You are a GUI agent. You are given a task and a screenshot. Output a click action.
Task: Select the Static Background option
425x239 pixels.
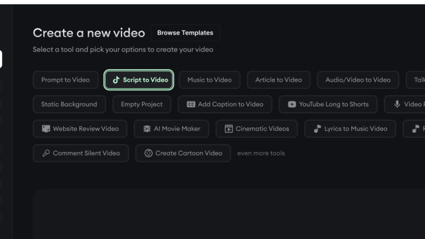[69, 104]
